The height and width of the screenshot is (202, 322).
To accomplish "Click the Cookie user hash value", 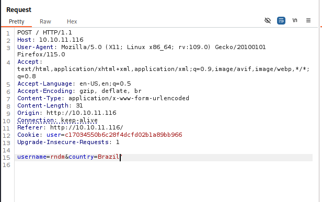I will pos(123,135).
